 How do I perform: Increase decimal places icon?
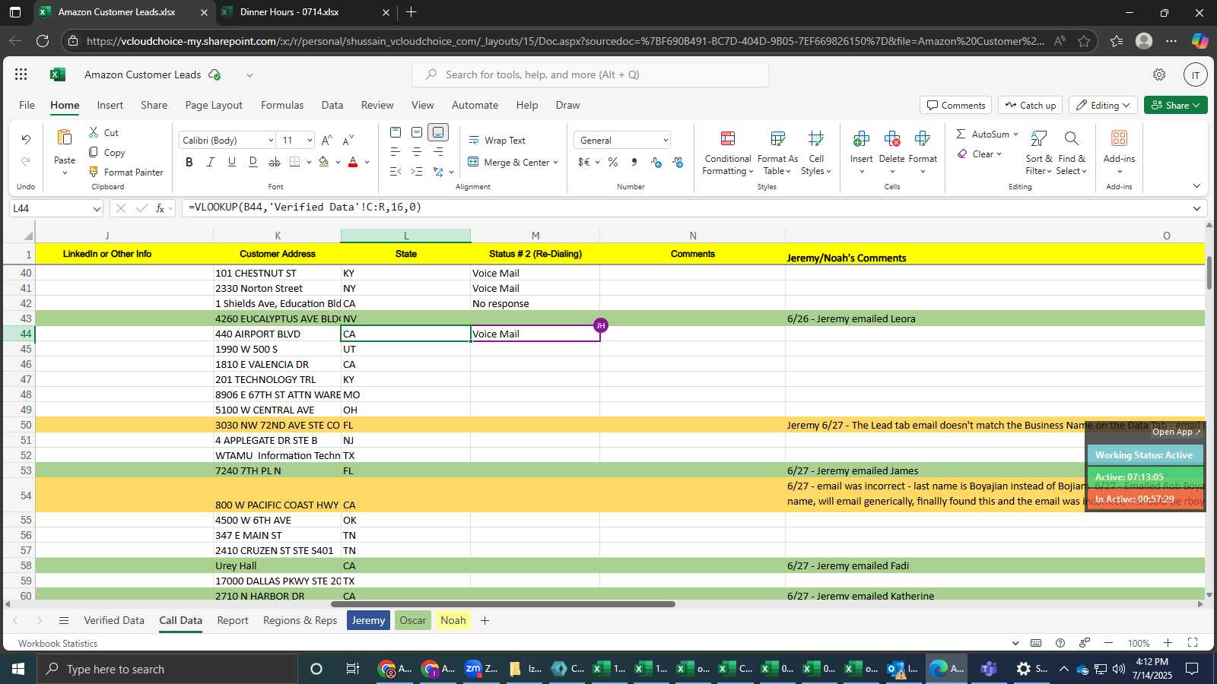[x=656, y=162]
